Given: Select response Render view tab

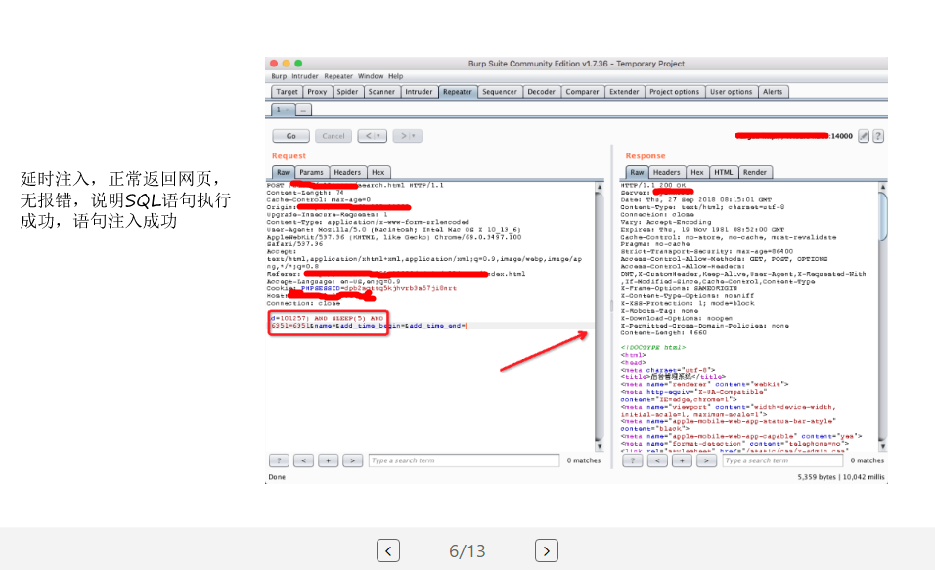Looking at the screenshot, I should [x=755, y=172].
